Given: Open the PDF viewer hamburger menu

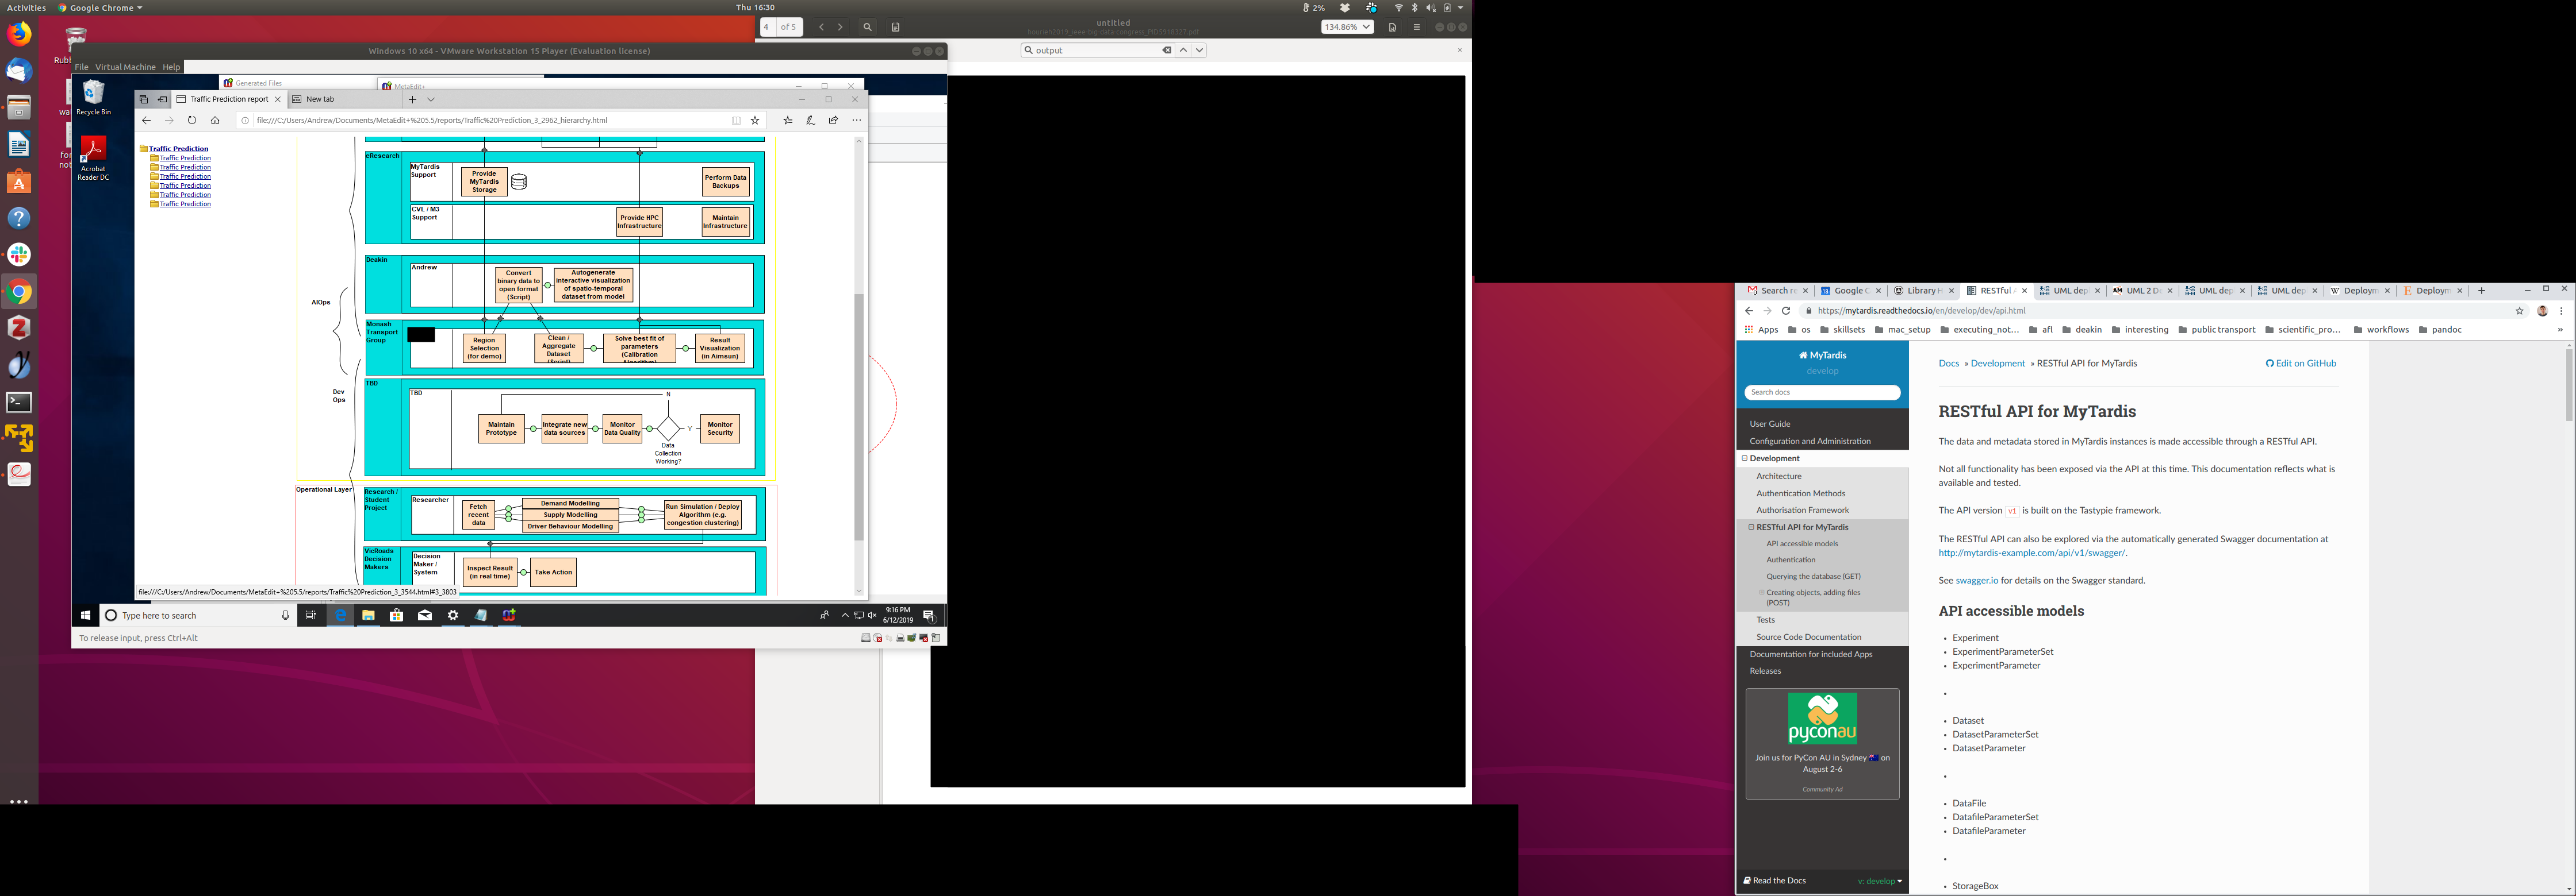Looking at the screenshot, I should (1416, 27).
